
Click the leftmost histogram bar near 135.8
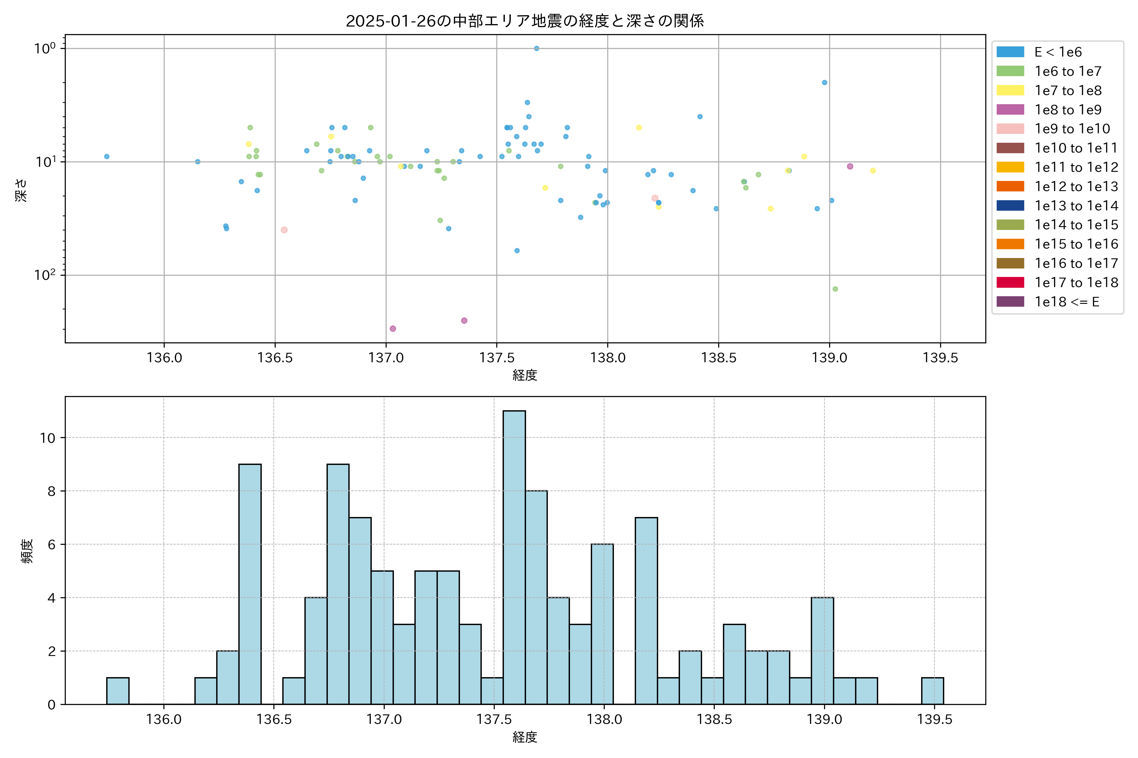[x=118, y=691]
